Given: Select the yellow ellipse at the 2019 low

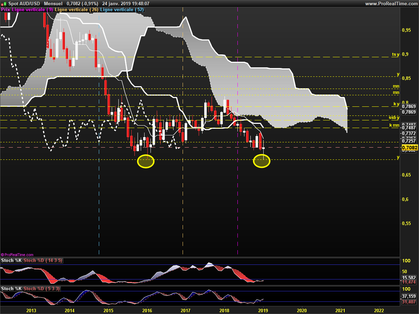Looking at the screenshot, I should tap(262, 161).
